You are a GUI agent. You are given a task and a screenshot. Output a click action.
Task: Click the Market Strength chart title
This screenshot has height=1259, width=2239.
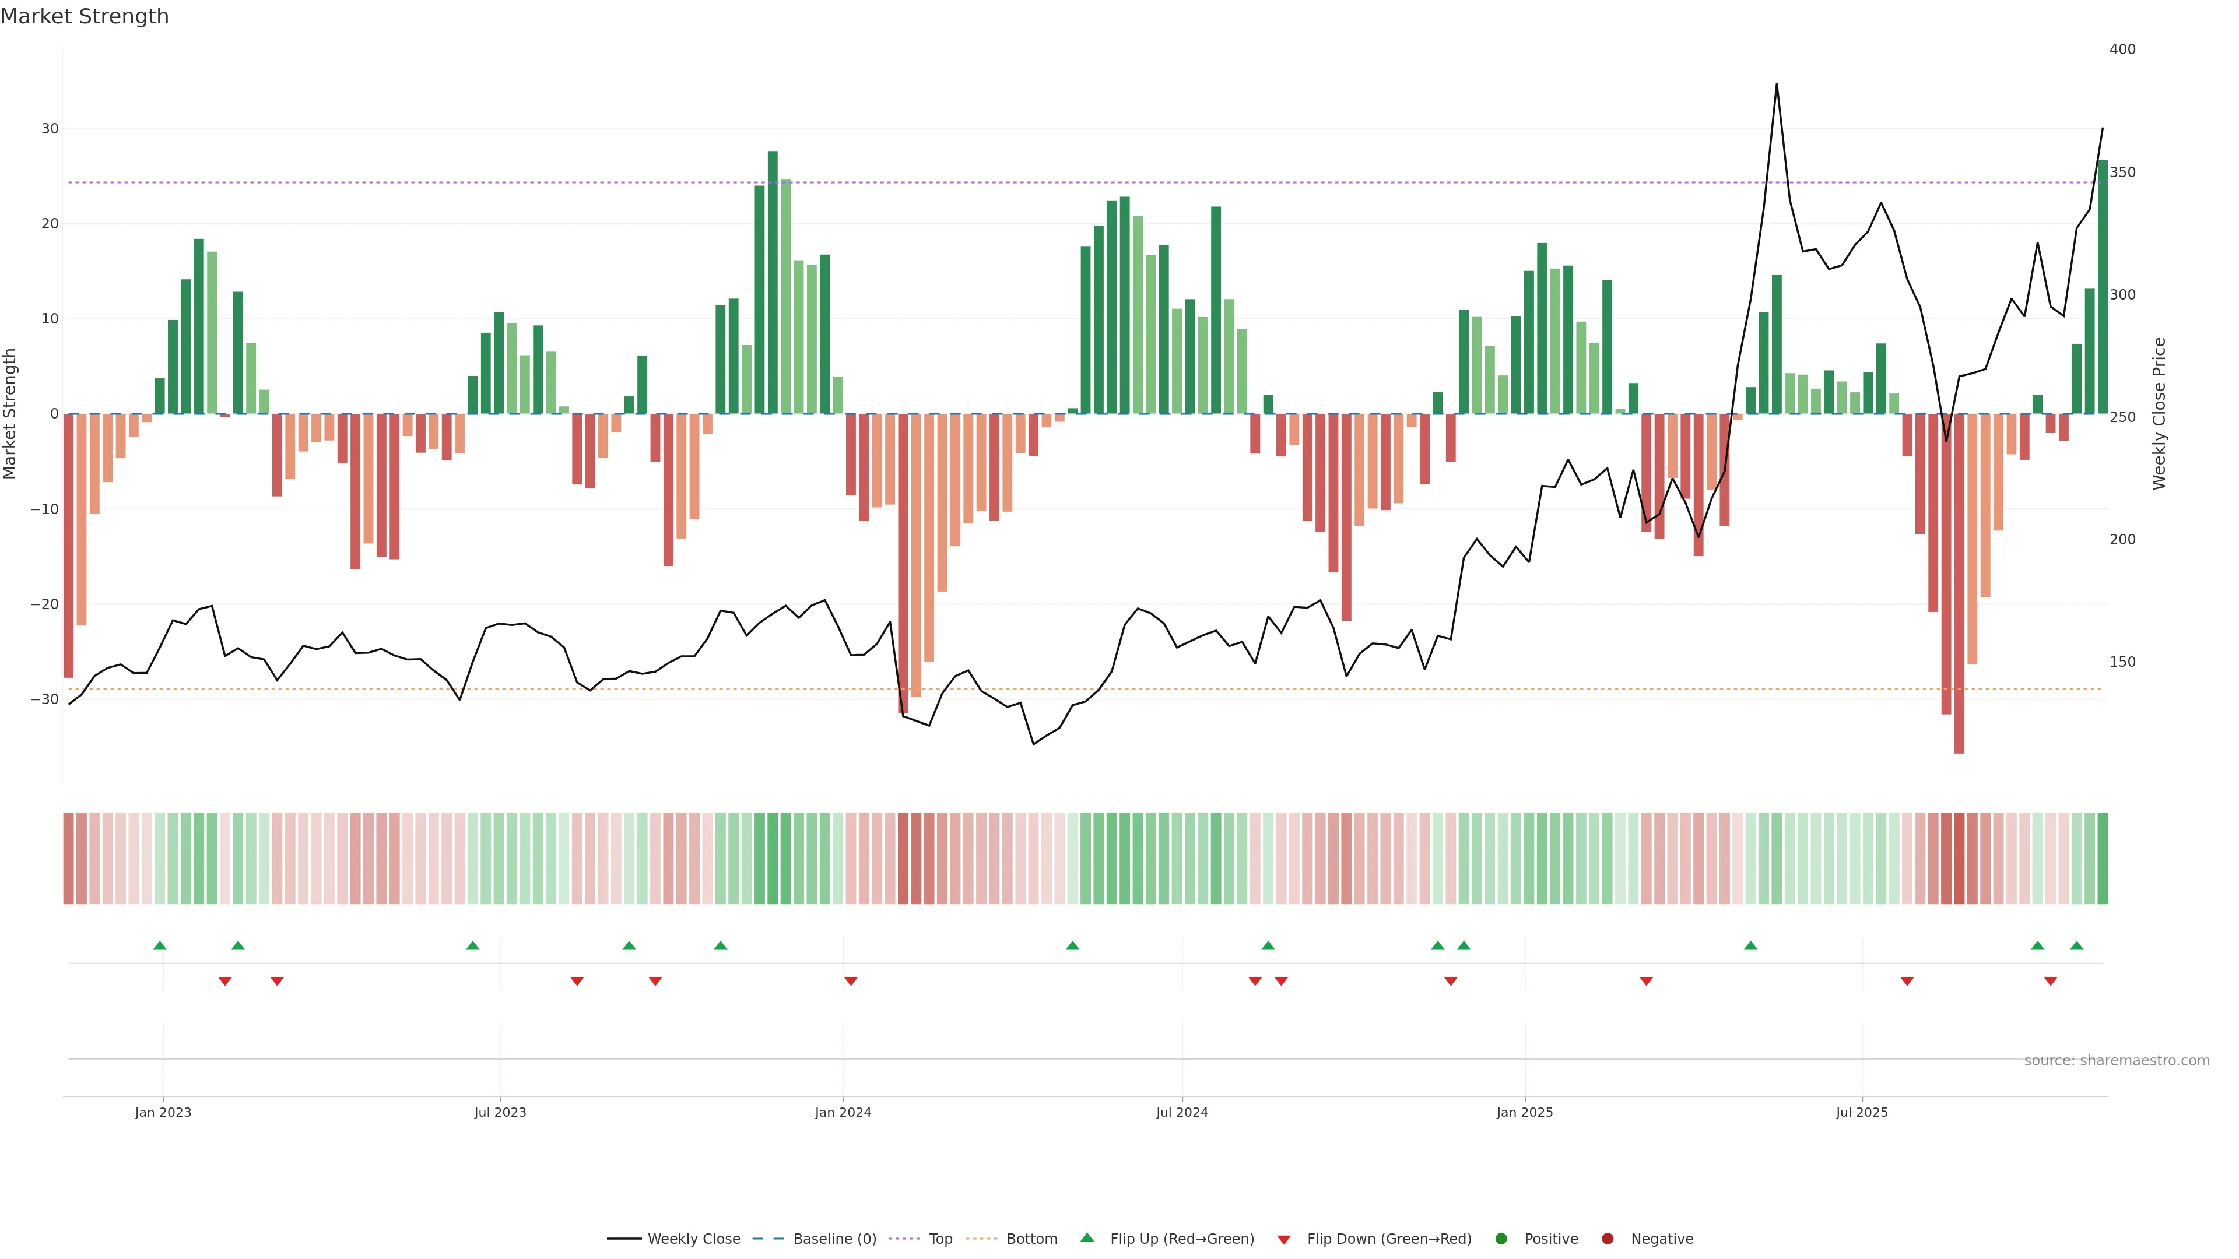coord(85,16)
